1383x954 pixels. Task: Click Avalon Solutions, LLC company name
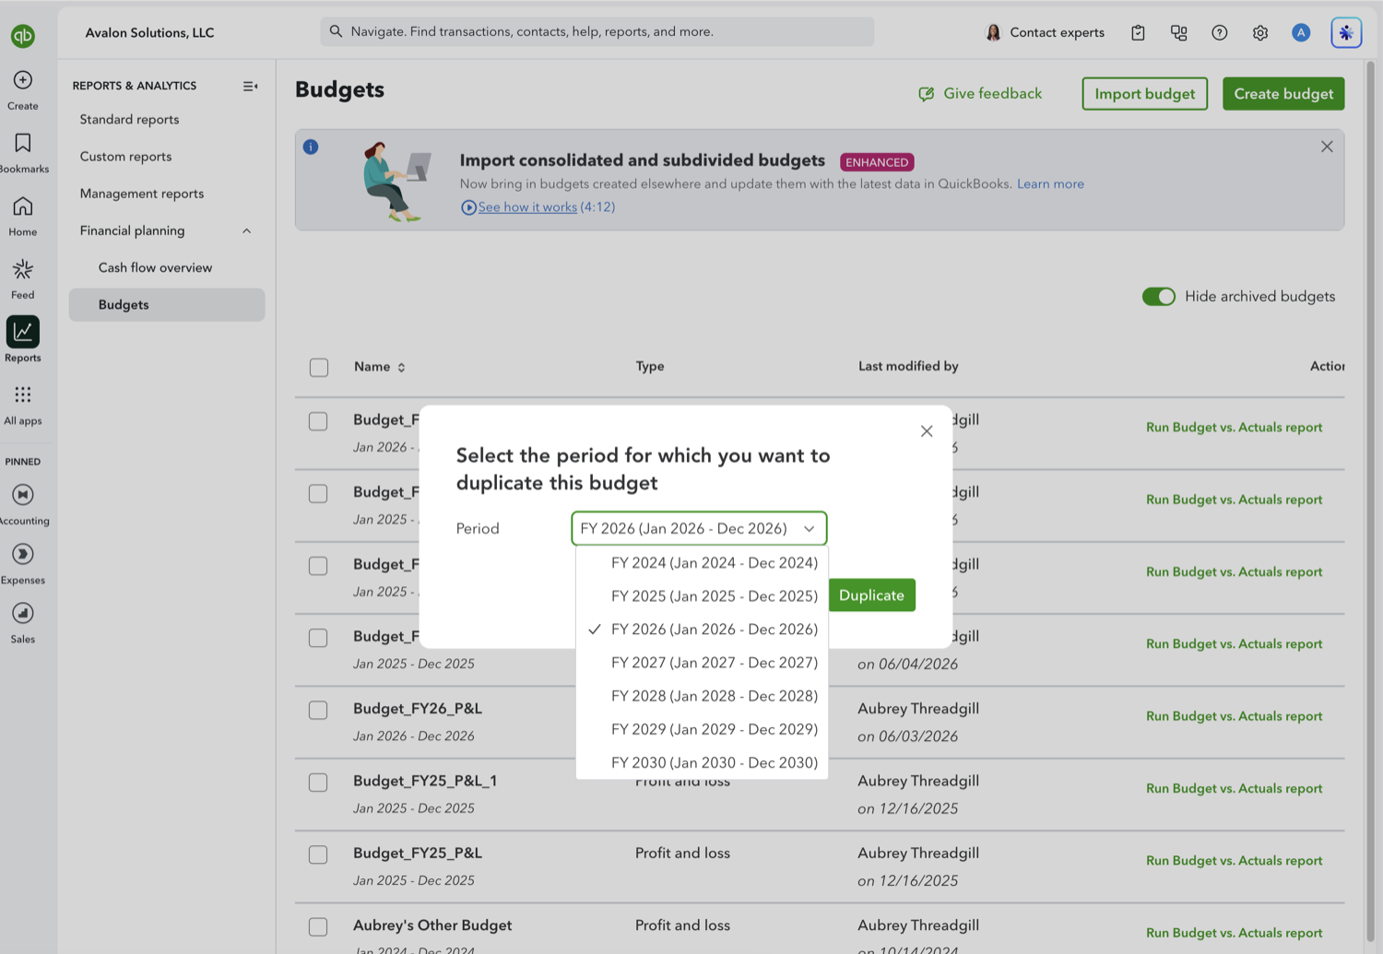(x=149, y=32)
